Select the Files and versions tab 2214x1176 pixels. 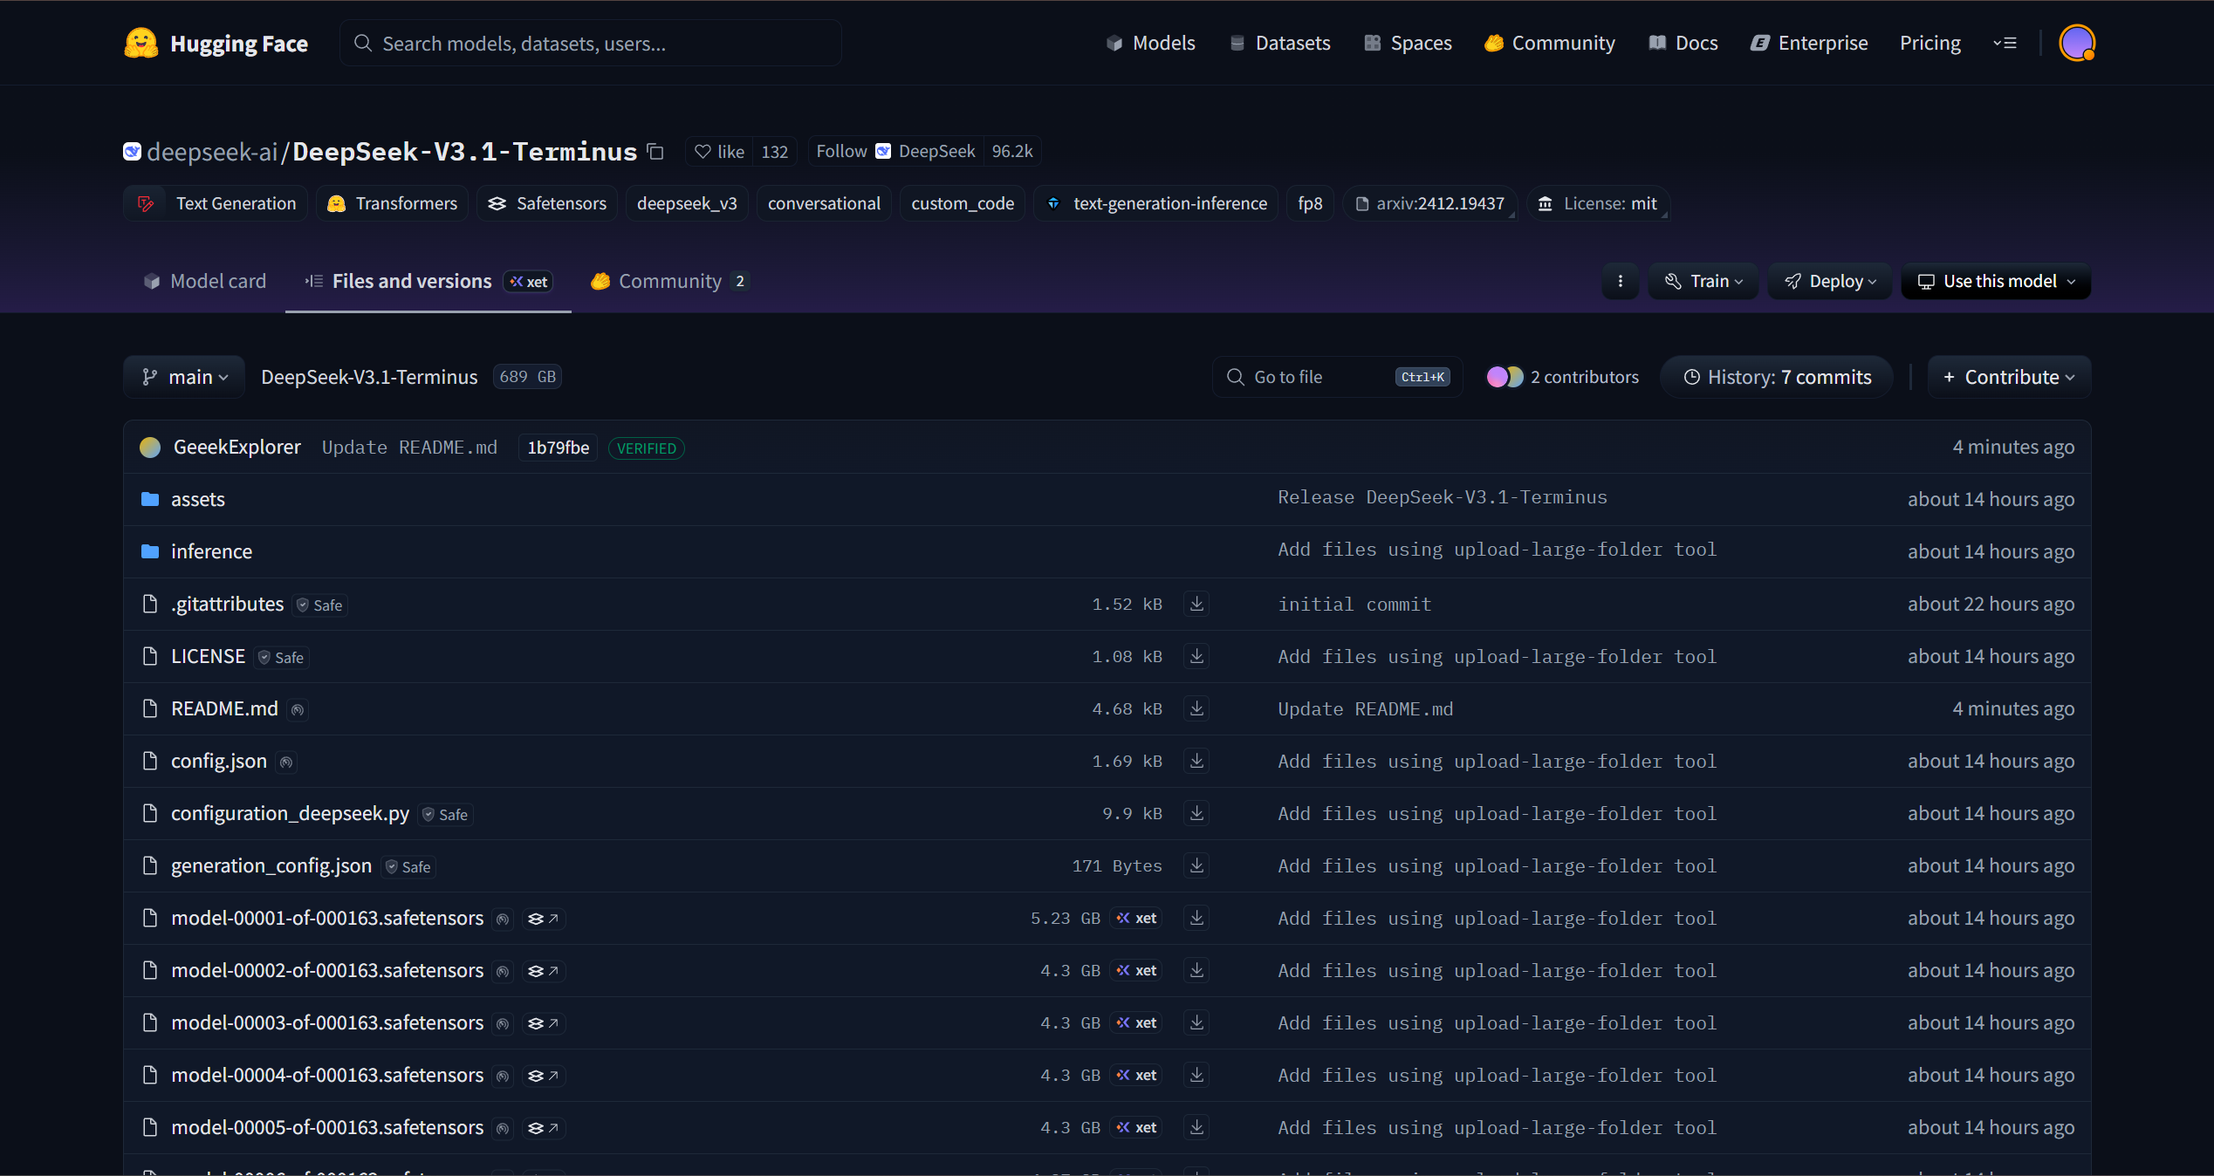(x=428, y=281)
